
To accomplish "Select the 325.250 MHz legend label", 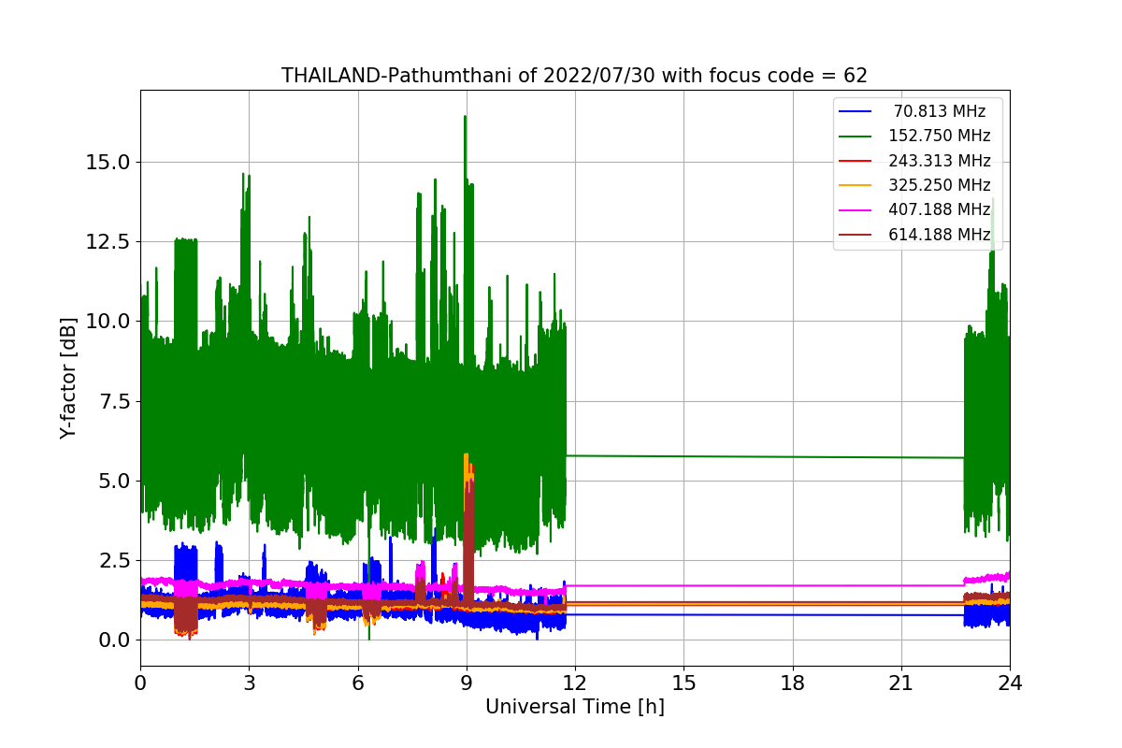I will pyautogui.click(x=939, y=185).
